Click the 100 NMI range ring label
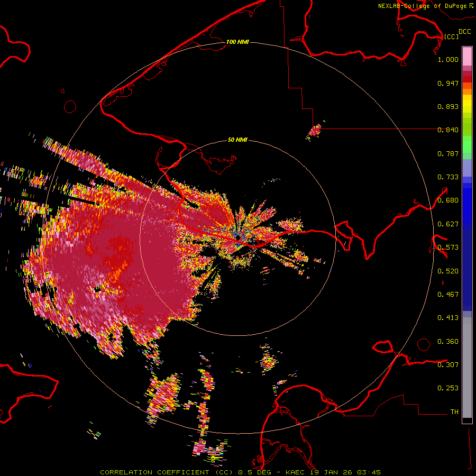 click(x=237, y=42)
